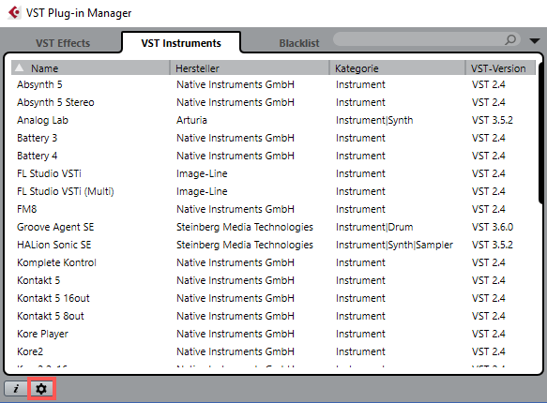Select Kontakt 5 16out
The width and height of the screenshot is (547, 403).
274,298
